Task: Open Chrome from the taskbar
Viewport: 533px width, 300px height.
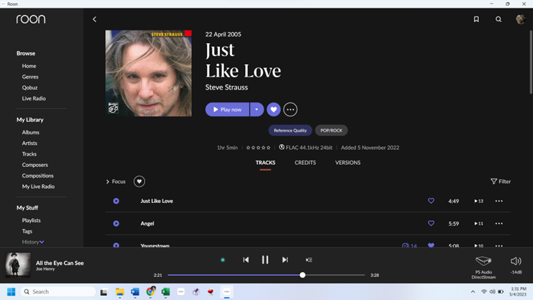Action: [150, 292]
